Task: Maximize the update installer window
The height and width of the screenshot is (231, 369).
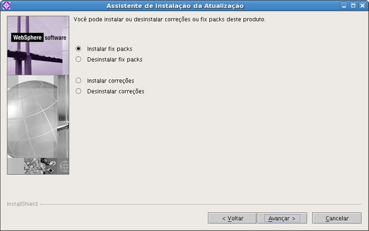Action: [353, 6]
